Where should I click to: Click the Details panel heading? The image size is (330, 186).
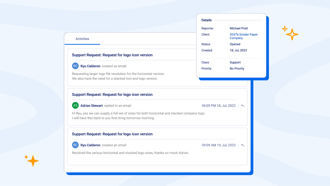[207, 20]
